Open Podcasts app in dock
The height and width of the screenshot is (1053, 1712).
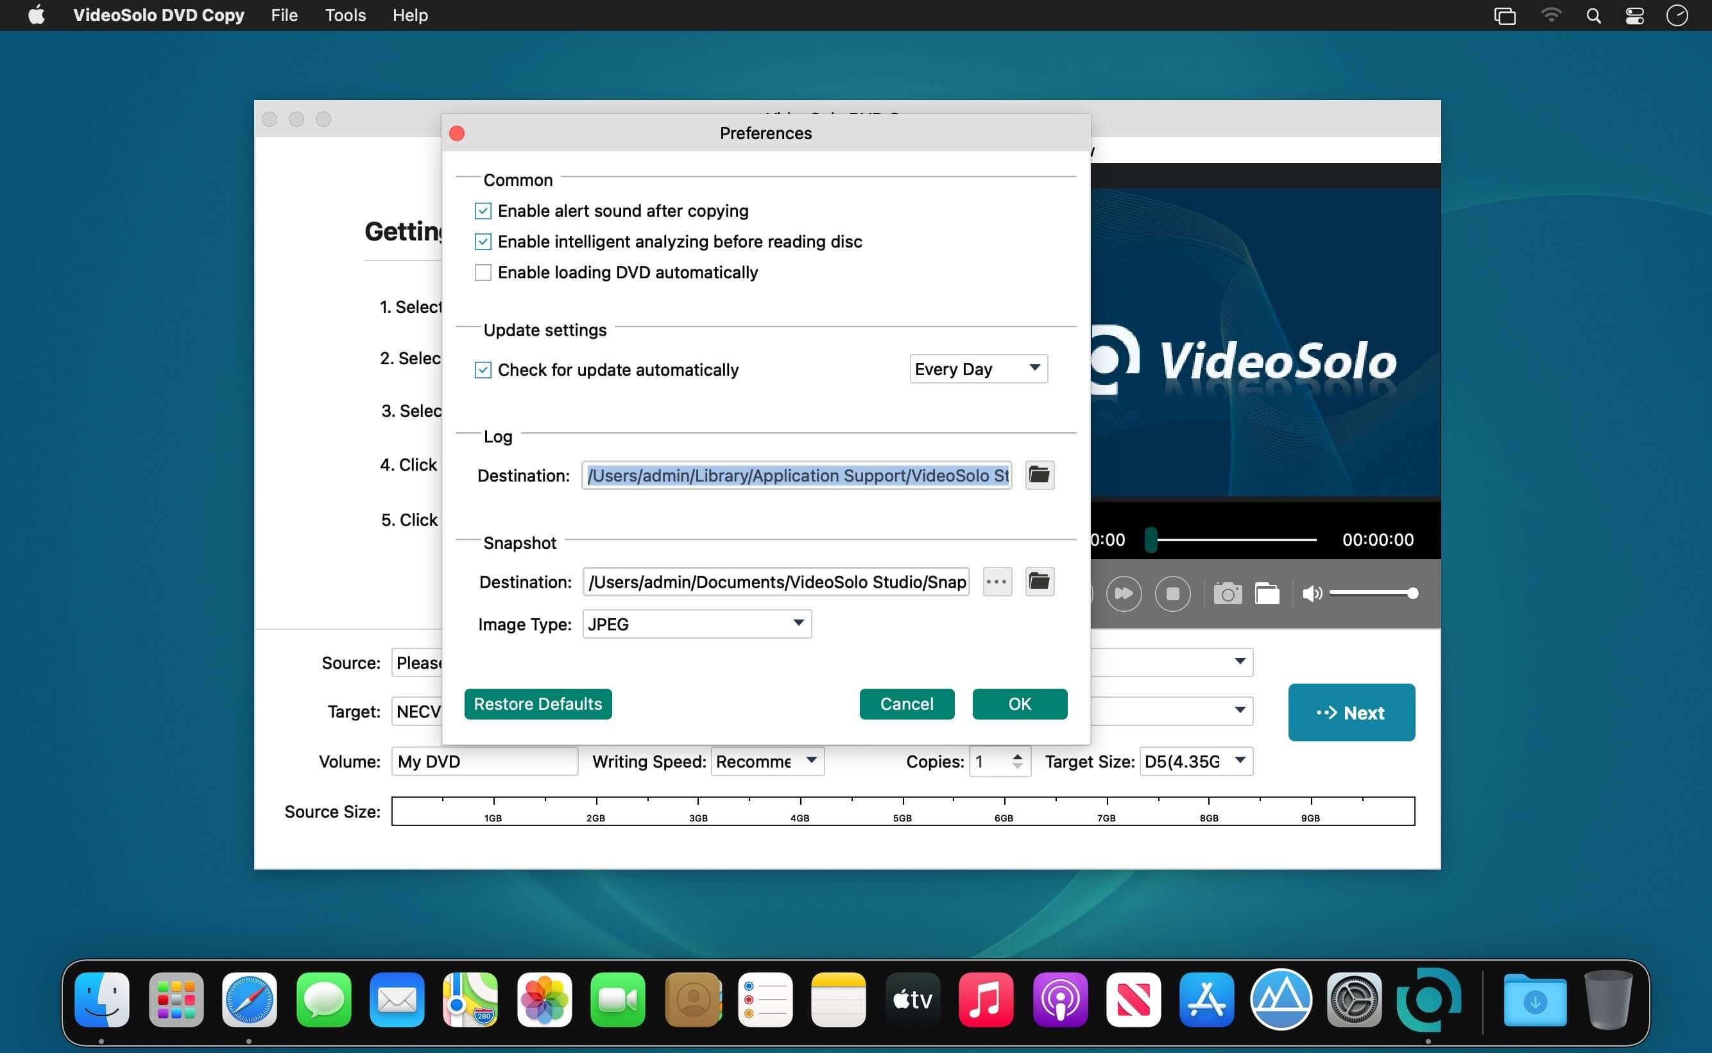(x=1061, y=999)
